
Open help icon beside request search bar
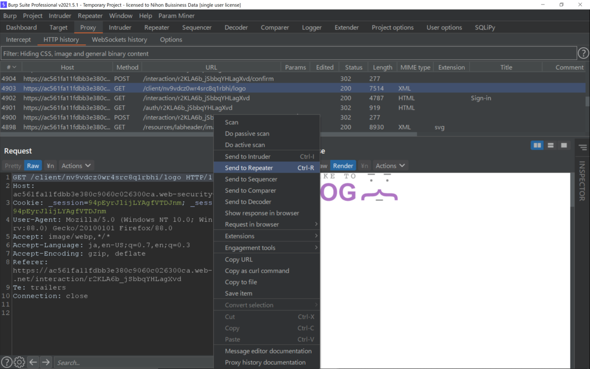coord(6,362)
